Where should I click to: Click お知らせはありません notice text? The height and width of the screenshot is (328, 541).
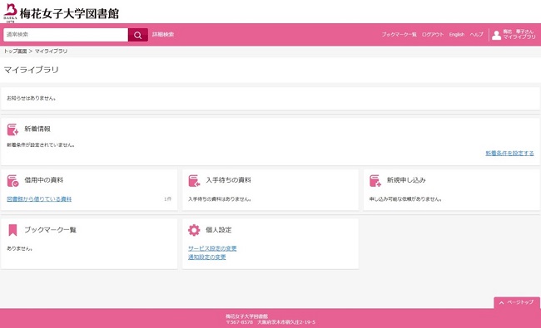tap(32, 98)
